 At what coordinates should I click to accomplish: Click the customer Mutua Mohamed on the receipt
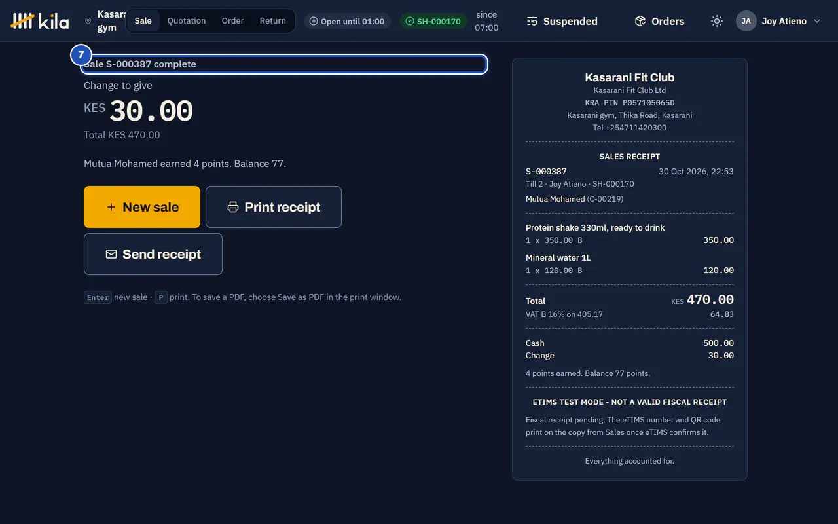[x=555, y=199]
